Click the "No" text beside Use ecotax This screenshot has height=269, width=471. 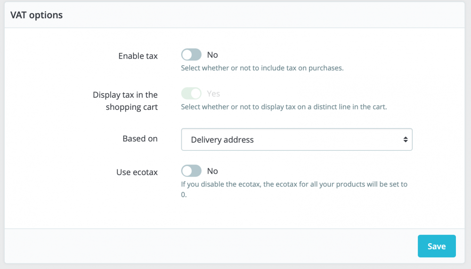tap(212, 171)
